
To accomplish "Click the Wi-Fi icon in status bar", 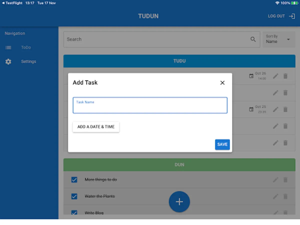I will click(277, 3).
